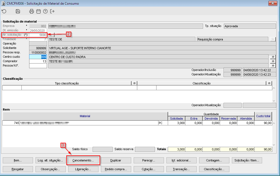Viewport: 280px width, 176px height.
Task: Click the Material column header
Action: pyautogui.click(x=85, y=116)
